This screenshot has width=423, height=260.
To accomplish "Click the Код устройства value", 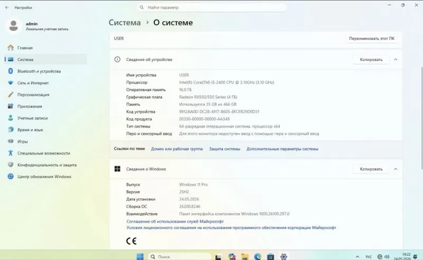I will 219,112.
